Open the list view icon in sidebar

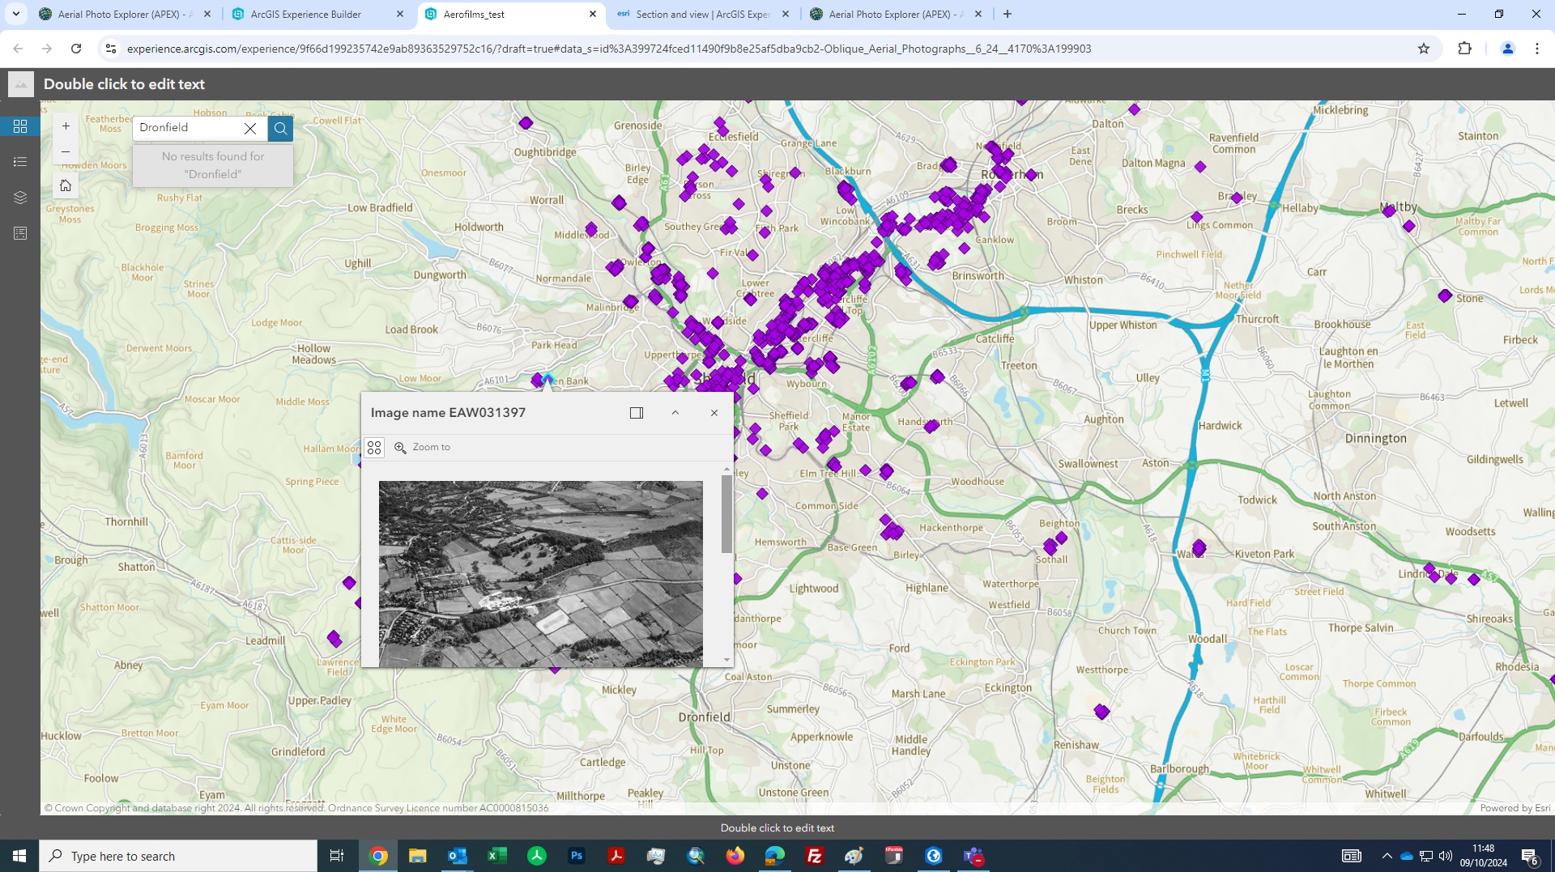[20, 162]
